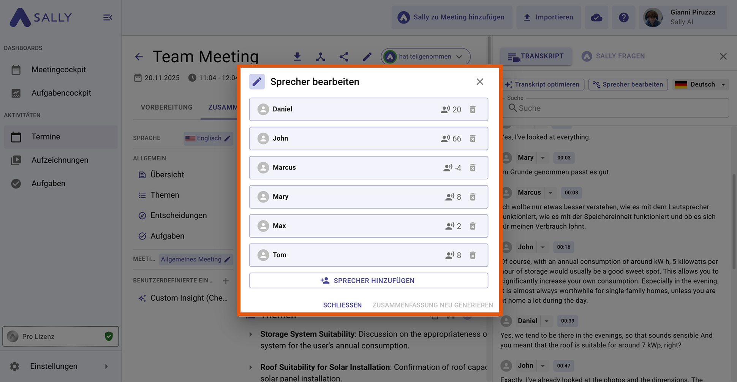The width and height of the screenshot is (737, 382).
Task: Expand the Einstellungen submenu arrow
Action: 106,366
